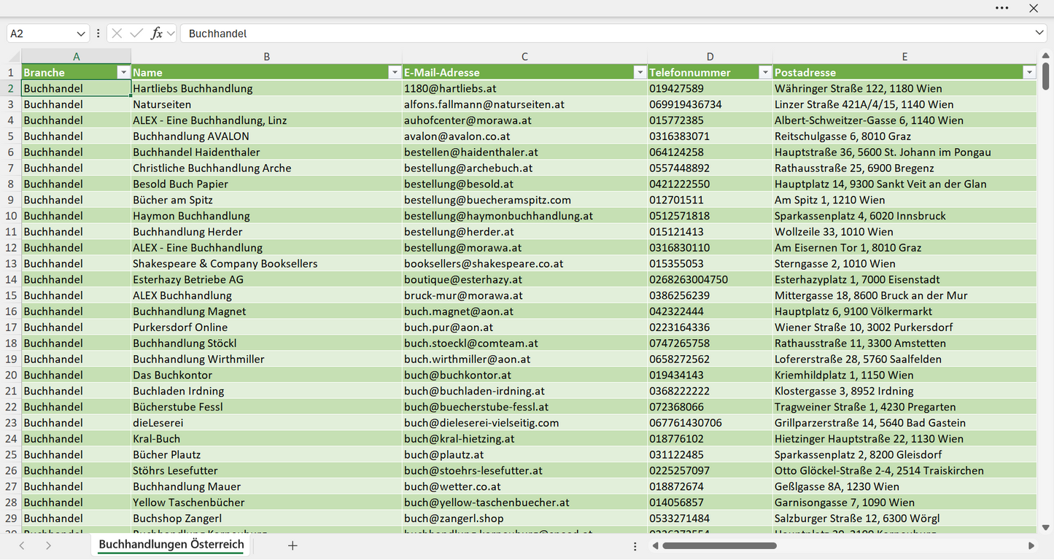Image resolution: width=1054 pixels, height=560 pixels.
Task: Select the Kral-Buch name cell
Action: click(267, 439)
